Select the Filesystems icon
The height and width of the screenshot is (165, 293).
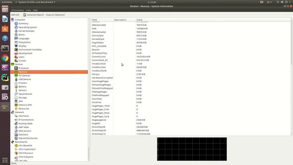pyautogui.click(x=16, y=42)
